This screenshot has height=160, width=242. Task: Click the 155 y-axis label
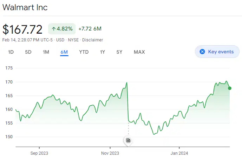coord(9,123)
